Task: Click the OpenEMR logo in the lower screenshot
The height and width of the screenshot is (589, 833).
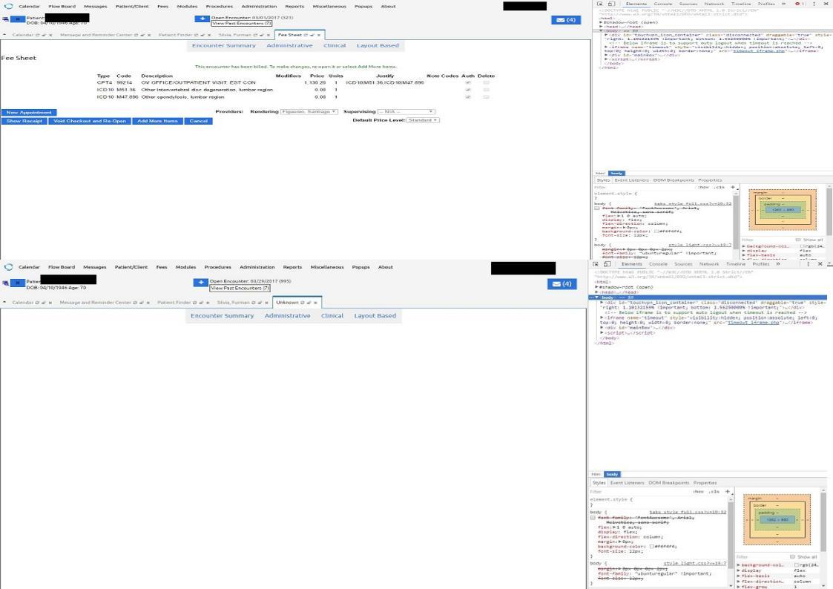Action: (8, 266)
